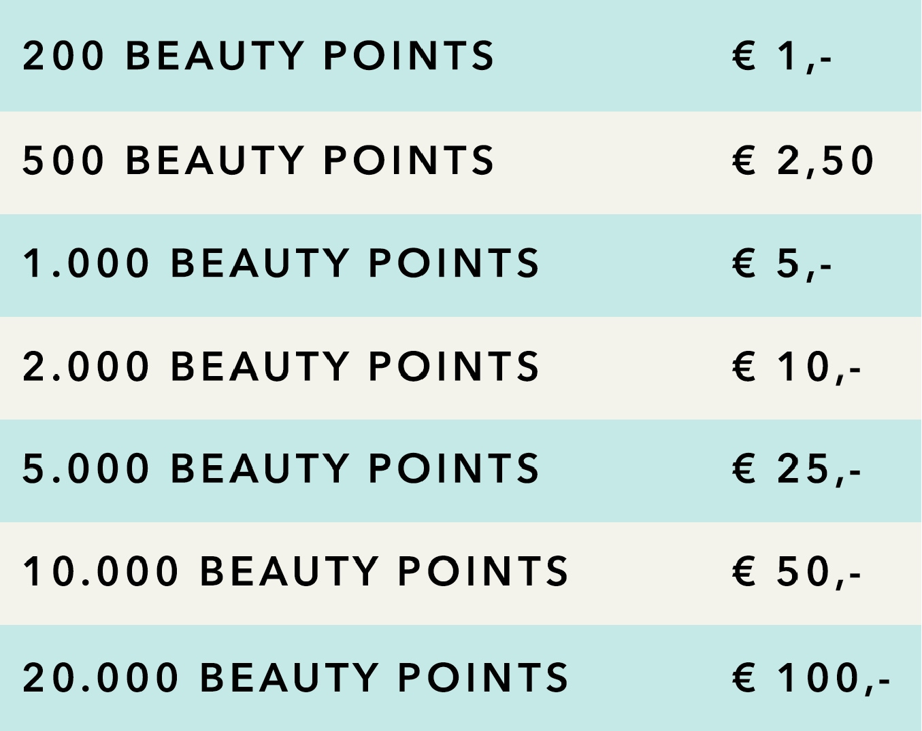Select the 2.000 Beauty Points label
Image resolution: width=922 pixels, height=731 pixels.
click(280, 367)
